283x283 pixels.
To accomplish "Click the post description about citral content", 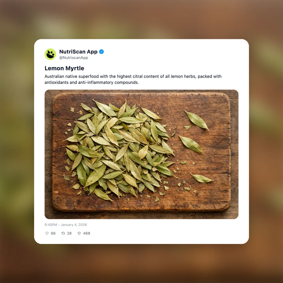I will pos(133,79).
